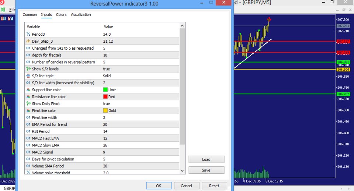The height and width of the screenshot is (191, 354).
Task: Switch to the Common tab
Action: tap(29, 15)
